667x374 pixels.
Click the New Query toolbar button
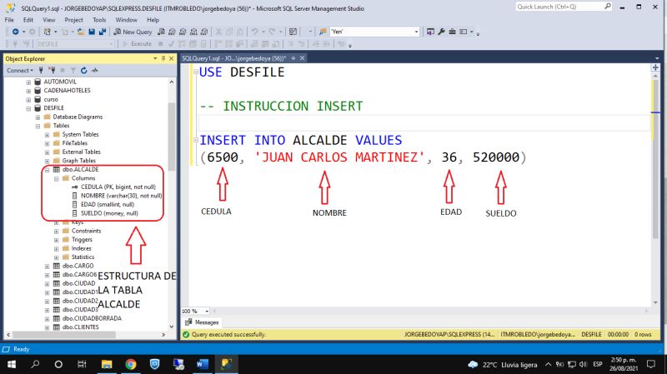tap(133, 32)
